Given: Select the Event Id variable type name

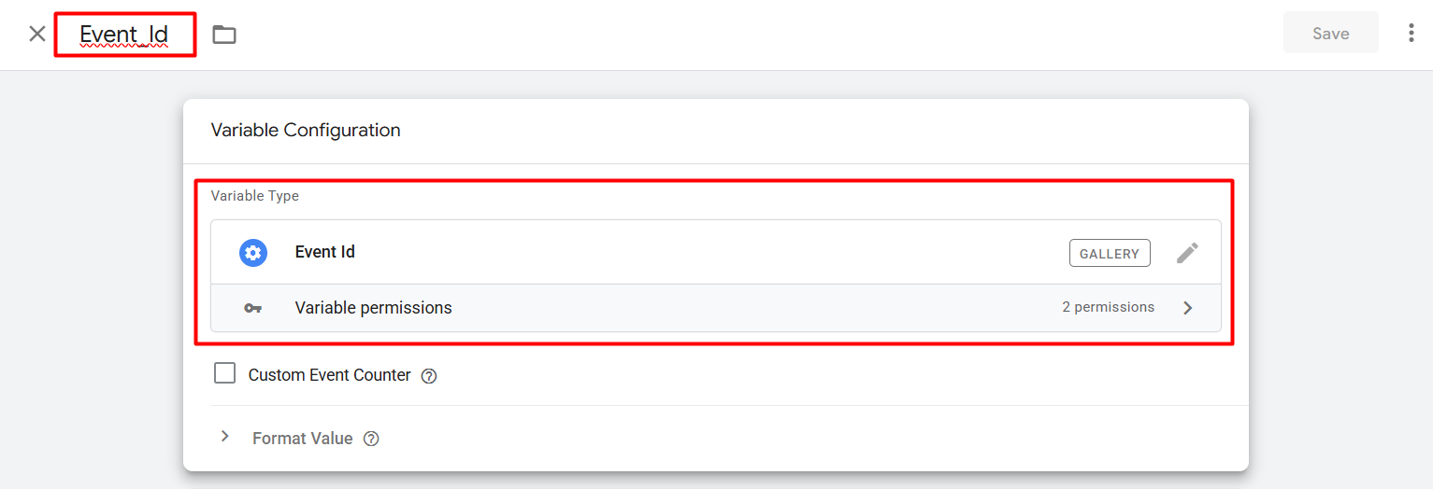Looking at the screenshot, I should (325, 252).
